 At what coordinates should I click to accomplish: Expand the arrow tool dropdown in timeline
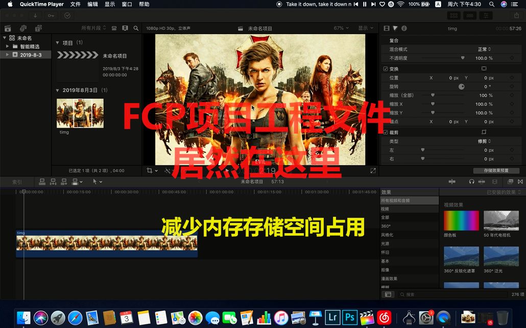(101, 182)
